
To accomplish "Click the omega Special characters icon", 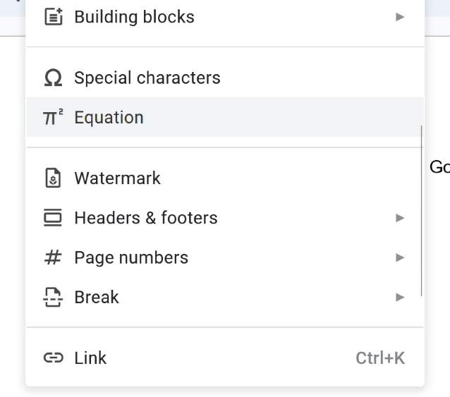I will pyautogui.click(x=53, y=78).
